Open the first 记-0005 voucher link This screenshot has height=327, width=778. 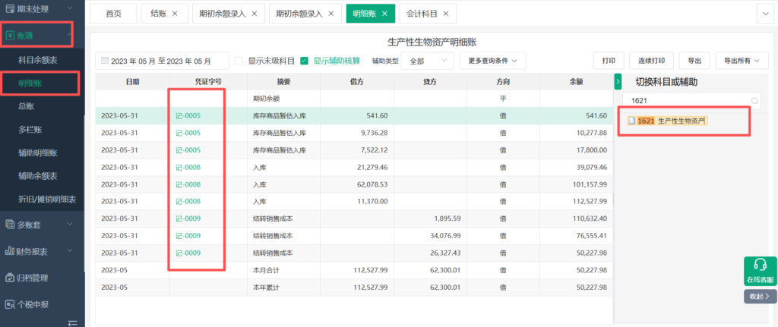188,115
